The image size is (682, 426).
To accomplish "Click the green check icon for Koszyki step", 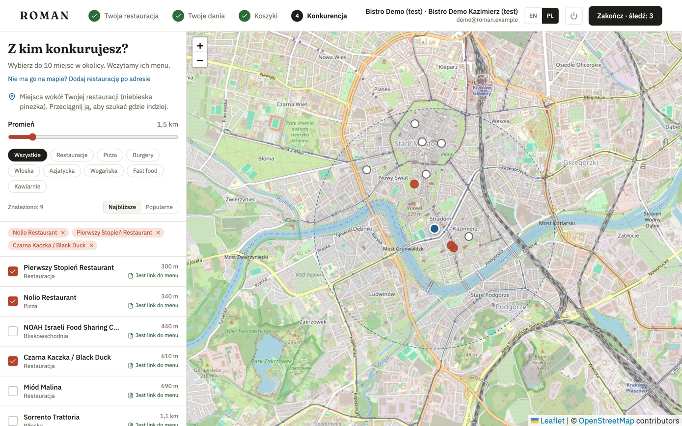I will [x=245, y=16].
